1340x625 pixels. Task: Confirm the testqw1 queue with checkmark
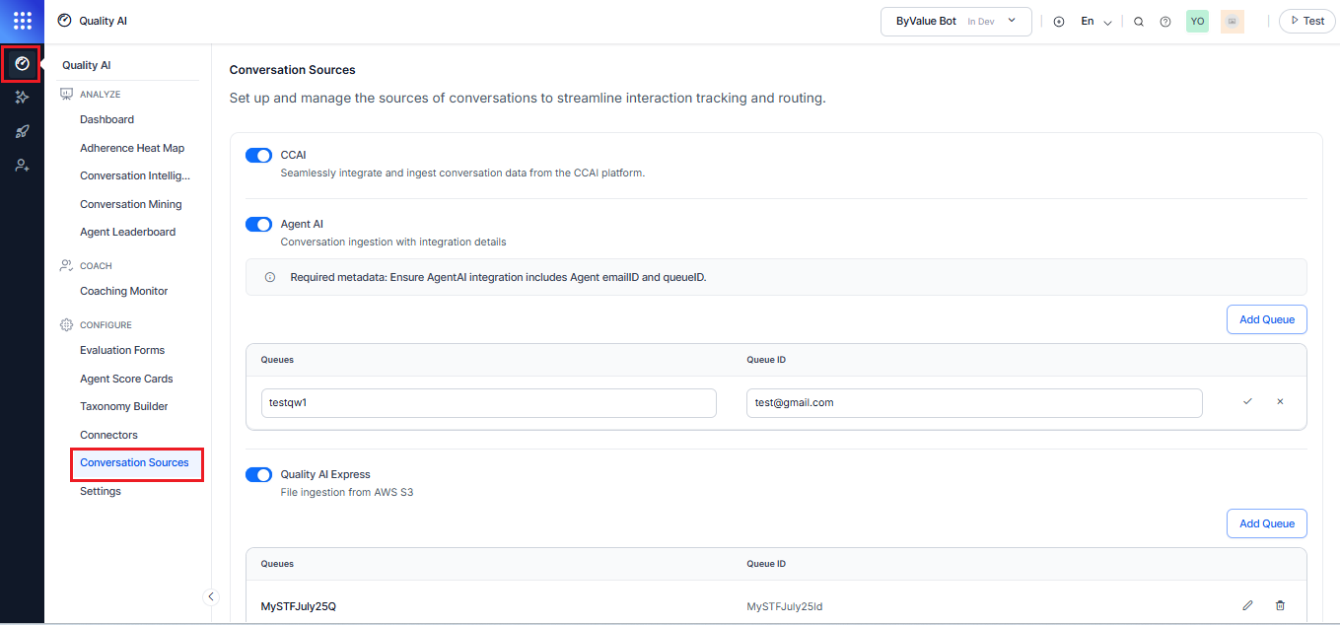coord(1247,402)
